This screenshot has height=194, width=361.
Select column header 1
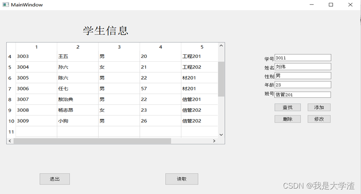36,47
